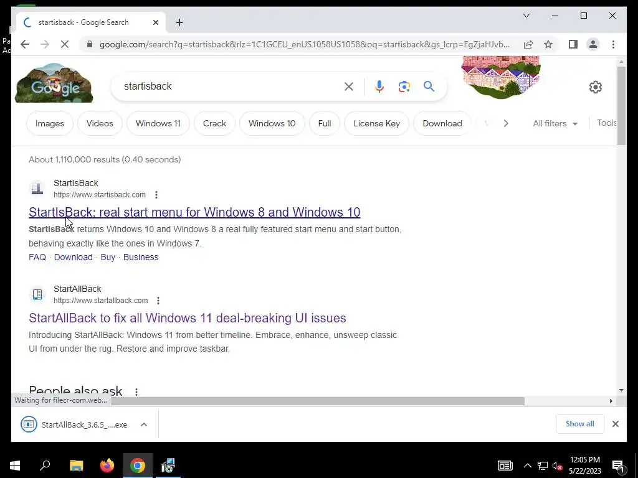Click the share page icon in address bar

coord(528,44)
